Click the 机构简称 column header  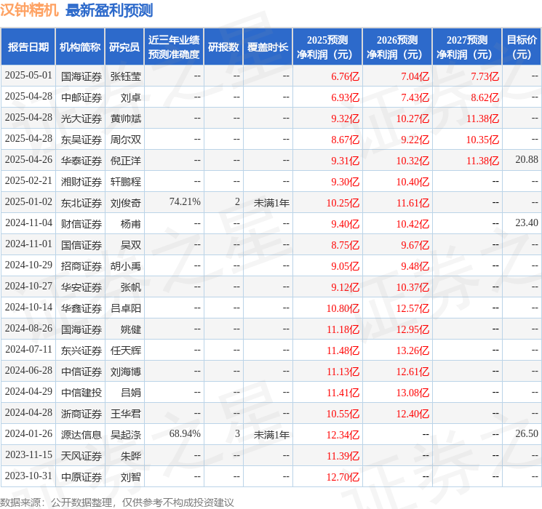coord(80,47)
